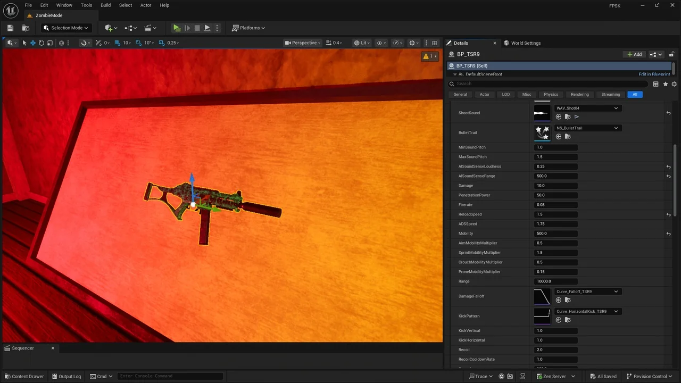Reset AISoundSenseLoudness to default value
The height and width of the screenshot is (383, 681).
tap(668, 166)
